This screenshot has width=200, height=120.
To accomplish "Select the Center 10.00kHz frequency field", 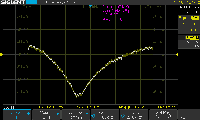I will (x=105, y=115).
